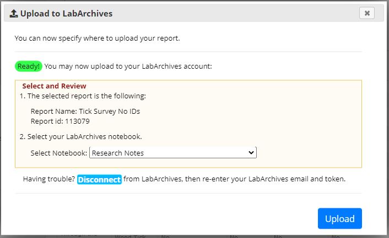Screen dimensions: 389x238
Task: Click the blue Upload button
Action: coord(339,219)
